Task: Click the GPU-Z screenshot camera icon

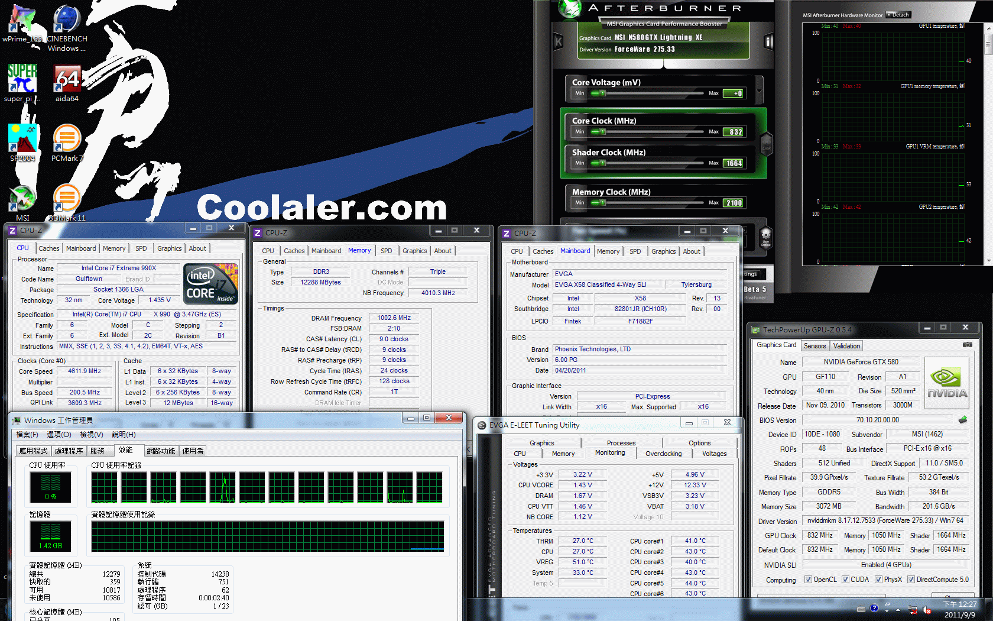Action: pos(967,345)
